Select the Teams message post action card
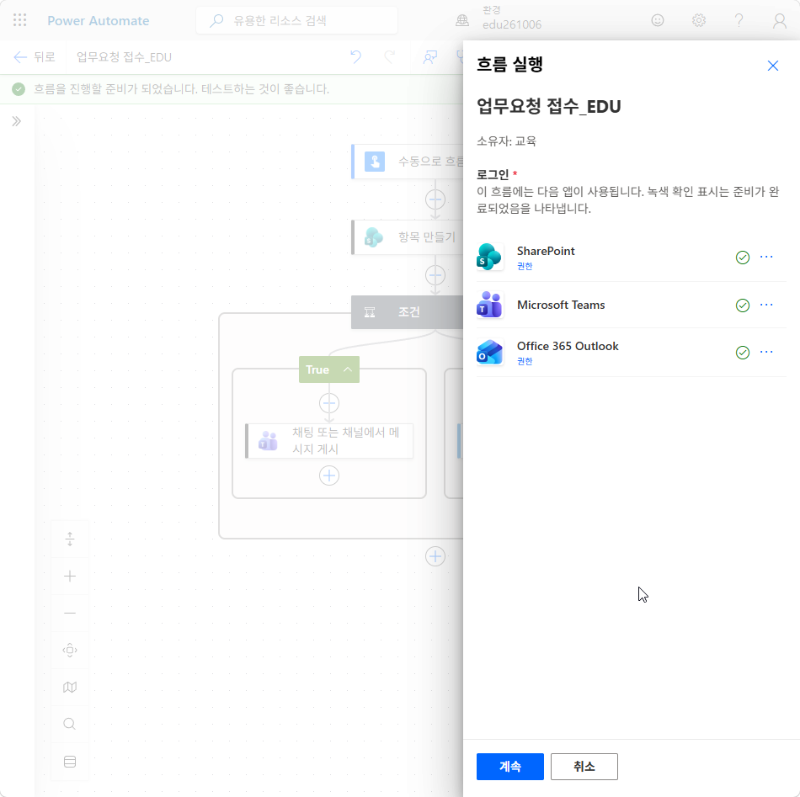 tap(329, 440)
